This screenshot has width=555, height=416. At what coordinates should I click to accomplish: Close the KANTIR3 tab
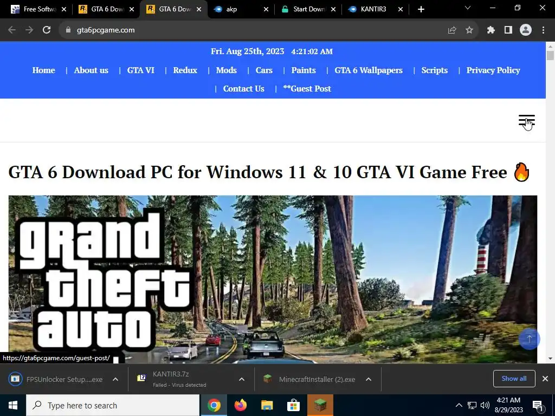tap(401, 9)
